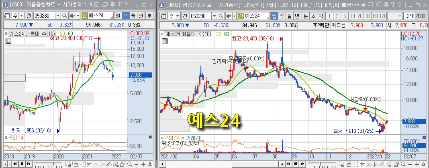The width and height of the screenshot is (429, 168).
Task: Click the zoom magnifier in left bottom toolbar
Action: coord(130,164)
